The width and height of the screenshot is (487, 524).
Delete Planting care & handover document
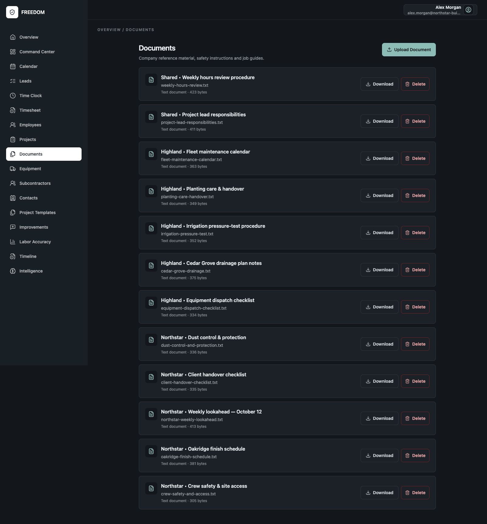coord(415,195)
